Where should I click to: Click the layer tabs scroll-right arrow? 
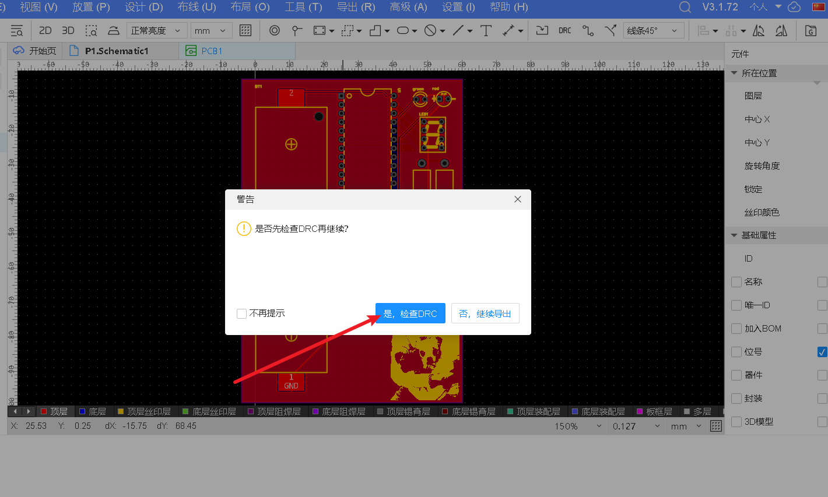click(29, 411)
